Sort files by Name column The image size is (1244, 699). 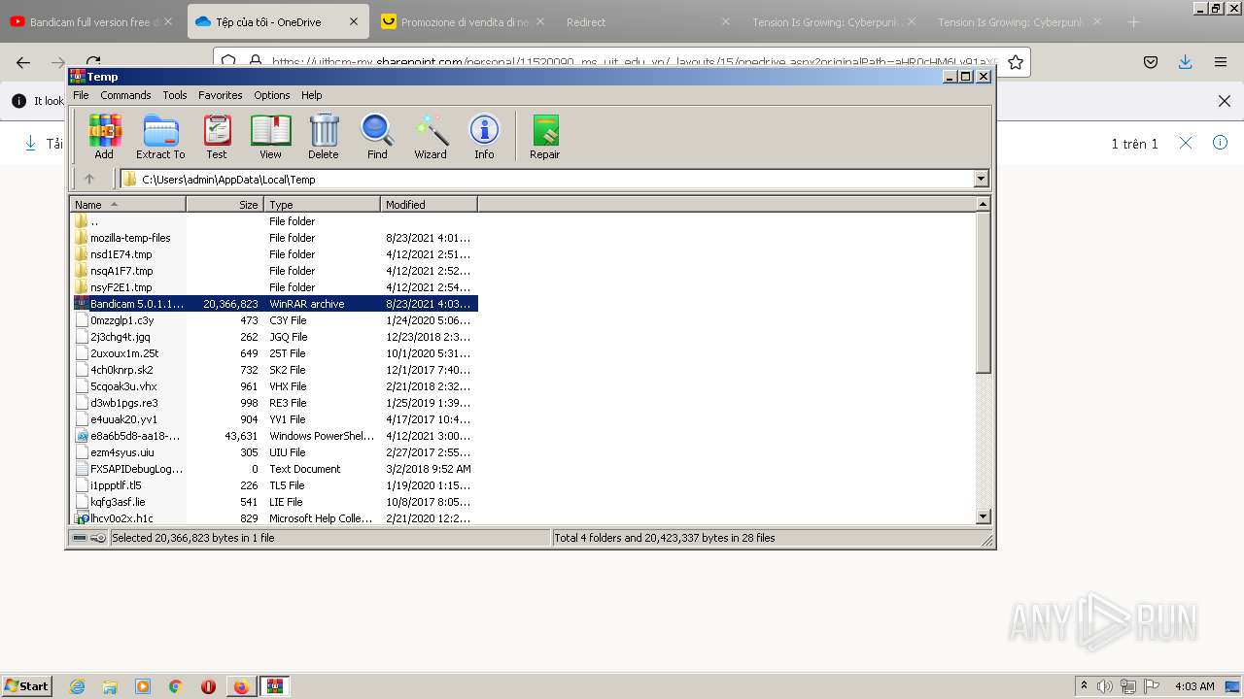127,205
